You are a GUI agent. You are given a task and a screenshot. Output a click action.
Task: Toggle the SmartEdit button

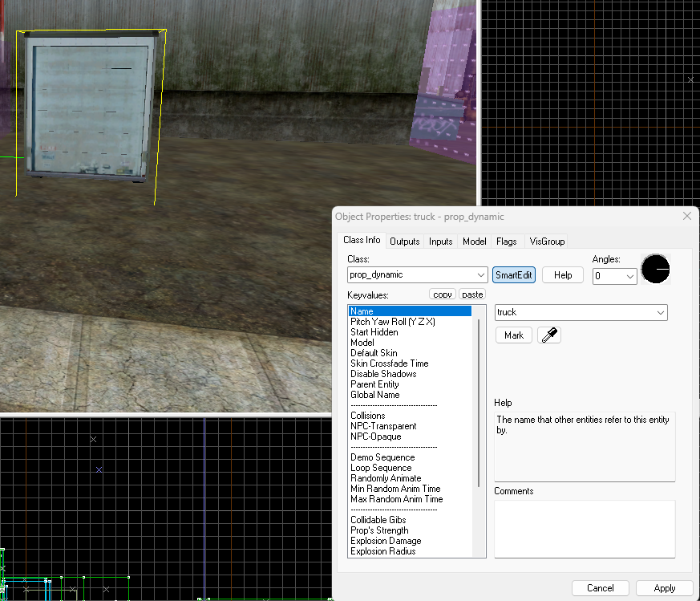(x=513, y=274)
